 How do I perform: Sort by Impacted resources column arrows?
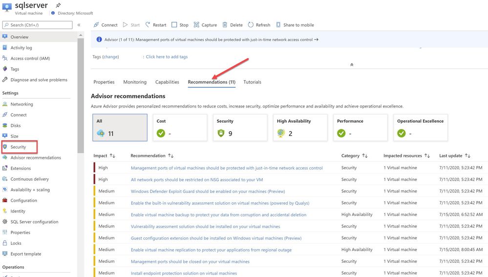427,156
